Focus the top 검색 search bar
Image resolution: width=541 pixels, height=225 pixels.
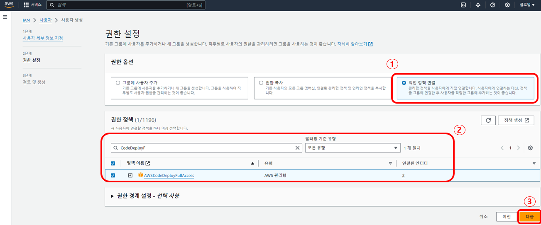pos(125,5)
